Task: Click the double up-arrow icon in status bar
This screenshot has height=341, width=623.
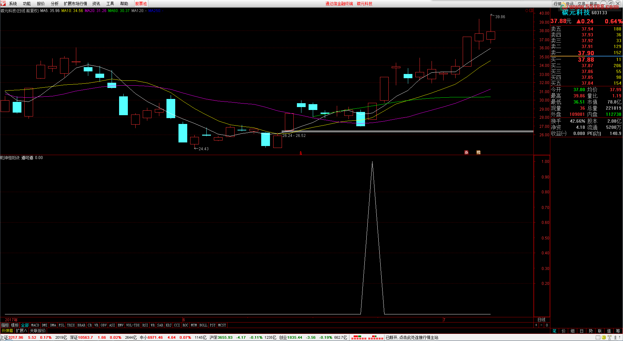Action: (615, 337)
